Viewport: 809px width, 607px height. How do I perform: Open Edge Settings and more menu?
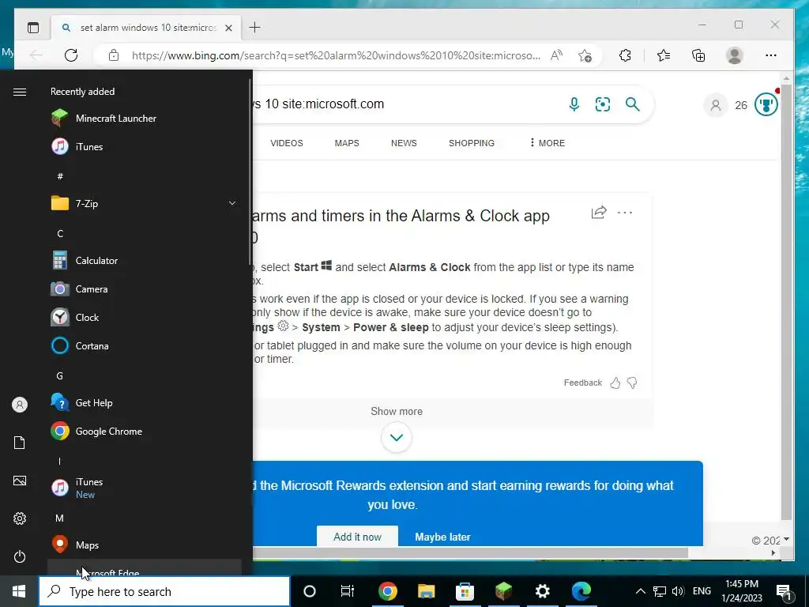tap(771, 55)
